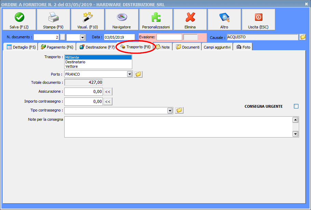Click the << button beside Importo contrassegno
This screenshot has height=210, width=311.
pyautogui.click(x=108, y=102)
